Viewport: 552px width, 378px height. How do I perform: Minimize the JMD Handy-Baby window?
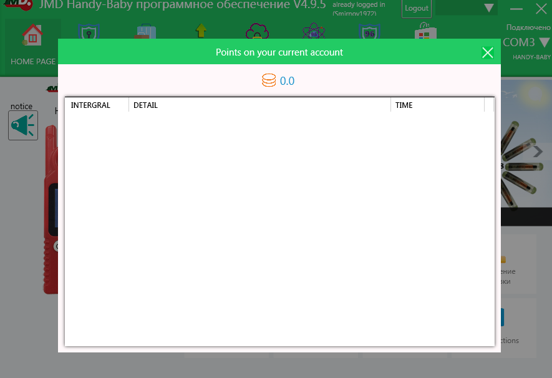(516, 9)
